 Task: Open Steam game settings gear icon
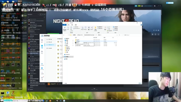tap(152, 34)
